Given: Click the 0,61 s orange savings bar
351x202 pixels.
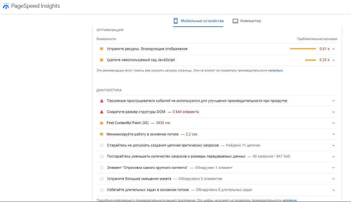Looking at the screenshot, I should pyautogui.click(x=303, y=49).
